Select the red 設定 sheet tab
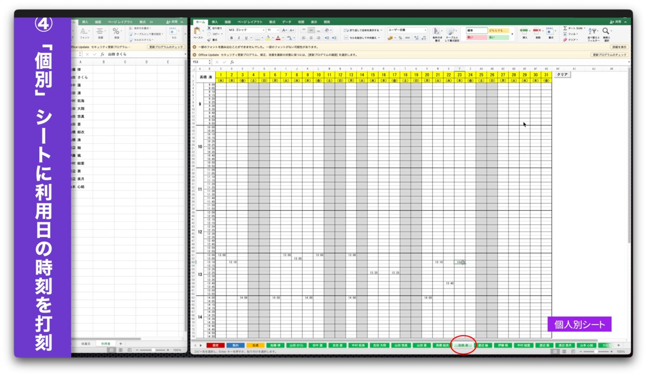Image resolution: width=647 pixels, height=376 pixels. pos(215,345)
